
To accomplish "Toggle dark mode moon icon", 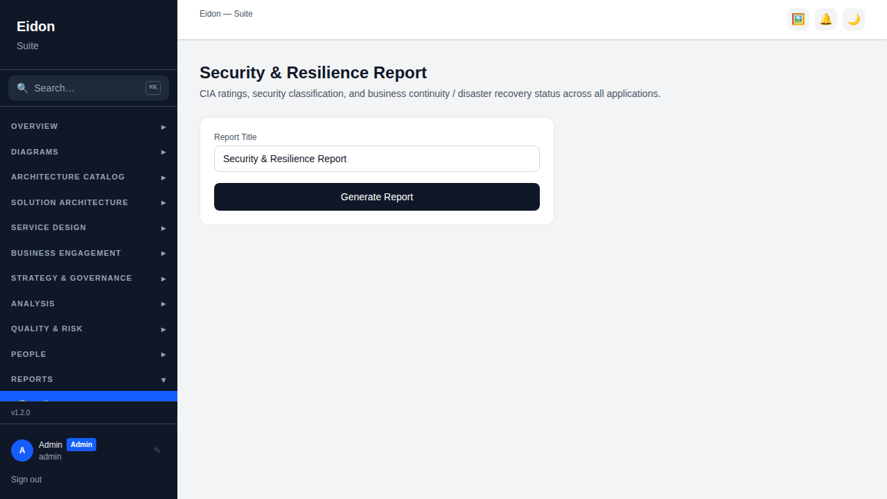I will 854,19.
